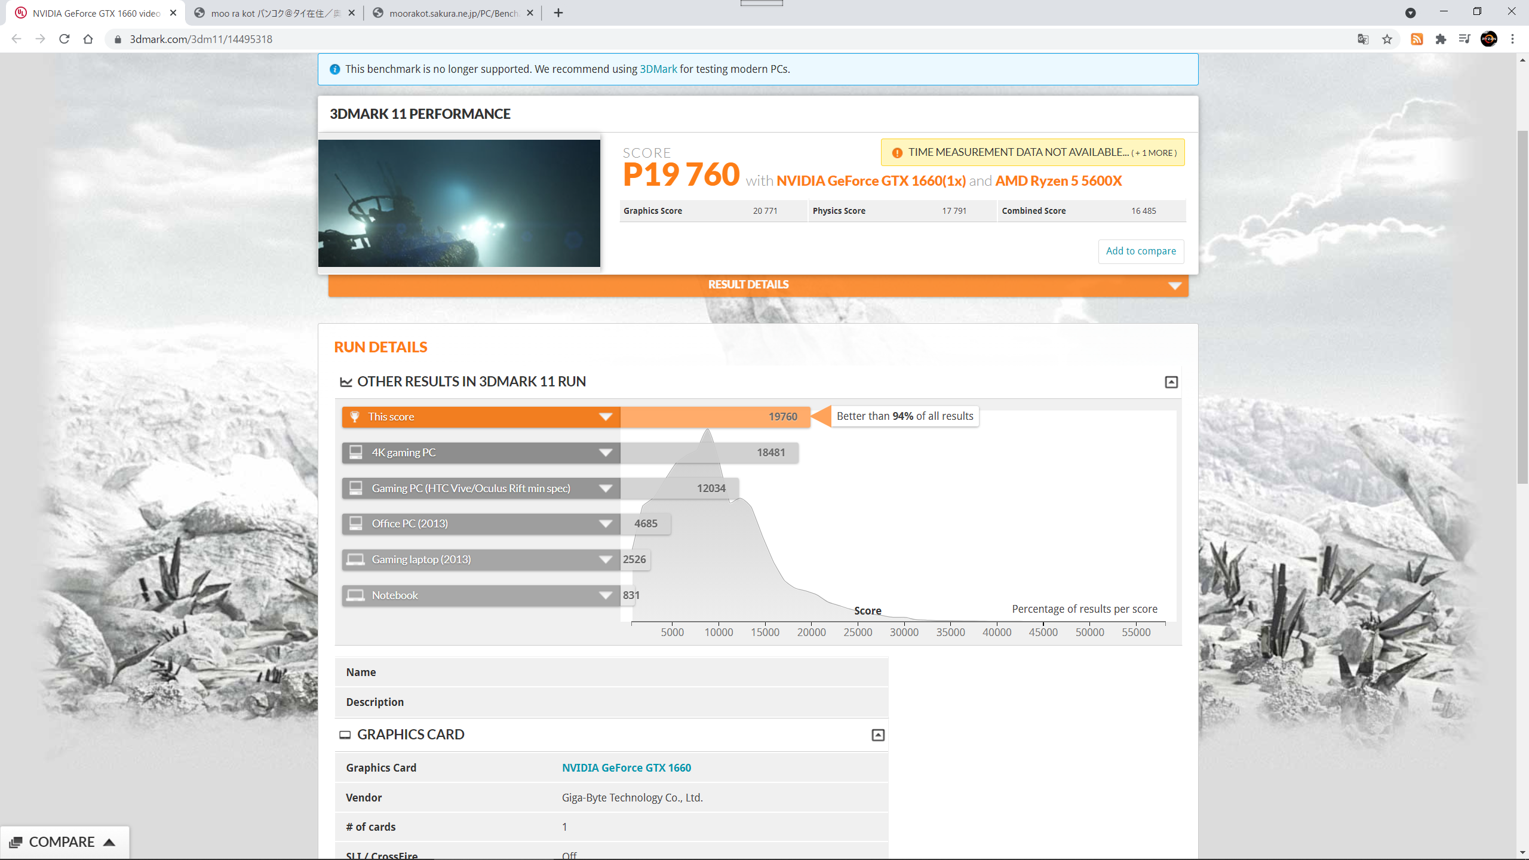1529x860 pixels.
Task: Open the browser home page
Action: [x=88, y=39]
